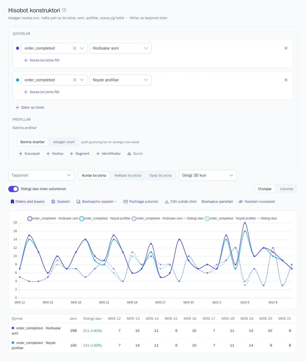The image size is (306, 361).
Task: Open the Hodisalar soni metric dropdown
Action: [x=120, y=48]
